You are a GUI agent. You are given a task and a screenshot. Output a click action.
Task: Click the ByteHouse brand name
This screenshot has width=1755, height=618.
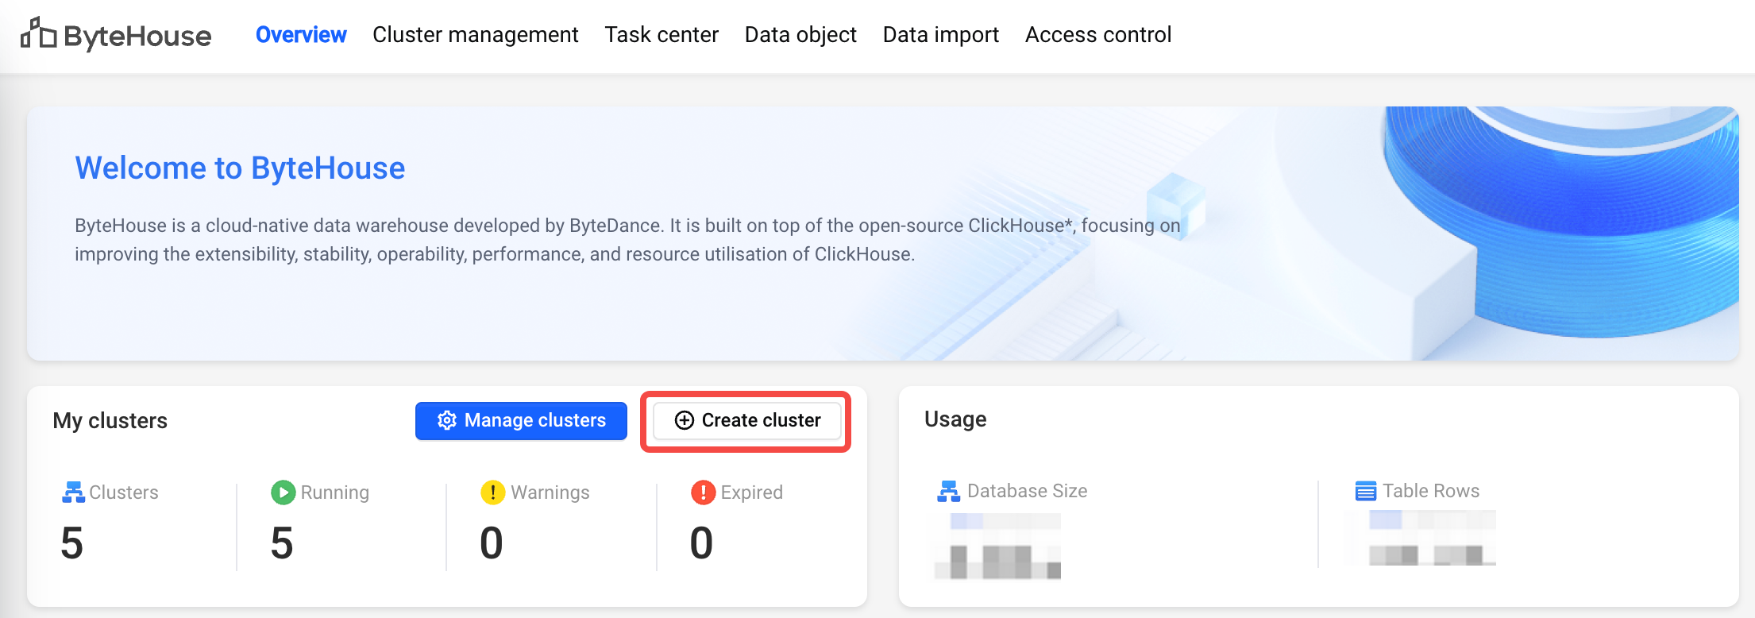point(137,37)
